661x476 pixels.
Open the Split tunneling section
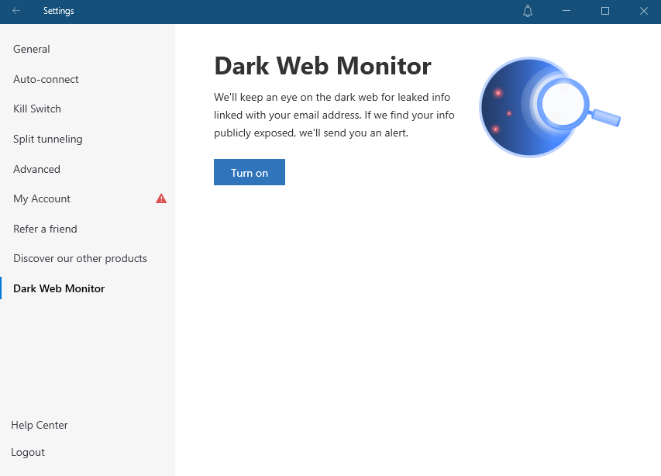[x=48, y=139]
